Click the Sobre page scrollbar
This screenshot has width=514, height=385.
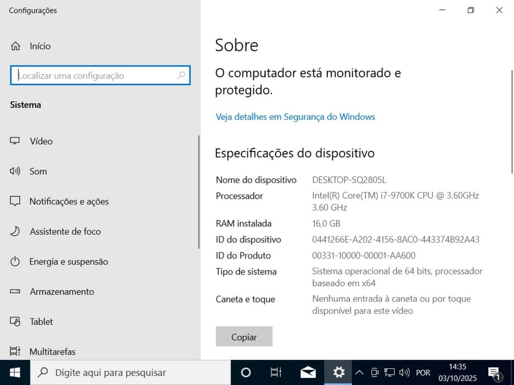tap(512, 122)
